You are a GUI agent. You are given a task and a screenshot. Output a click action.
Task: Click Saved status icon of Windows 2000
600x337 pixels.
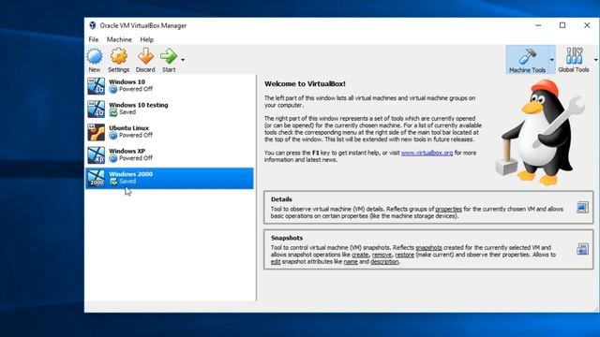(x=112, y=182)
